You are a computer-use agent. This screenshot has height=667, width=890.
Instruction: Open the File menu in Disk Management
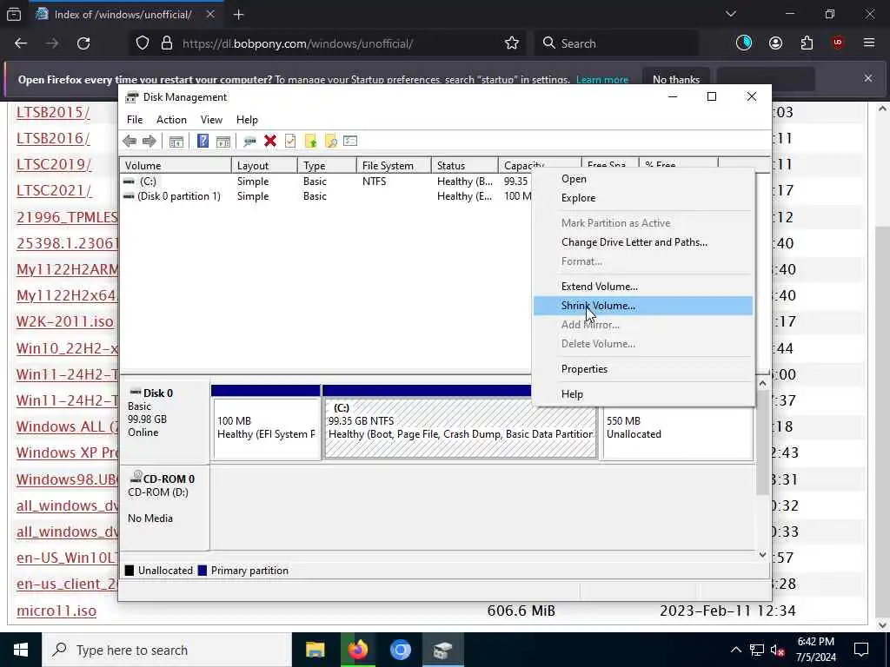coord(135,120)
